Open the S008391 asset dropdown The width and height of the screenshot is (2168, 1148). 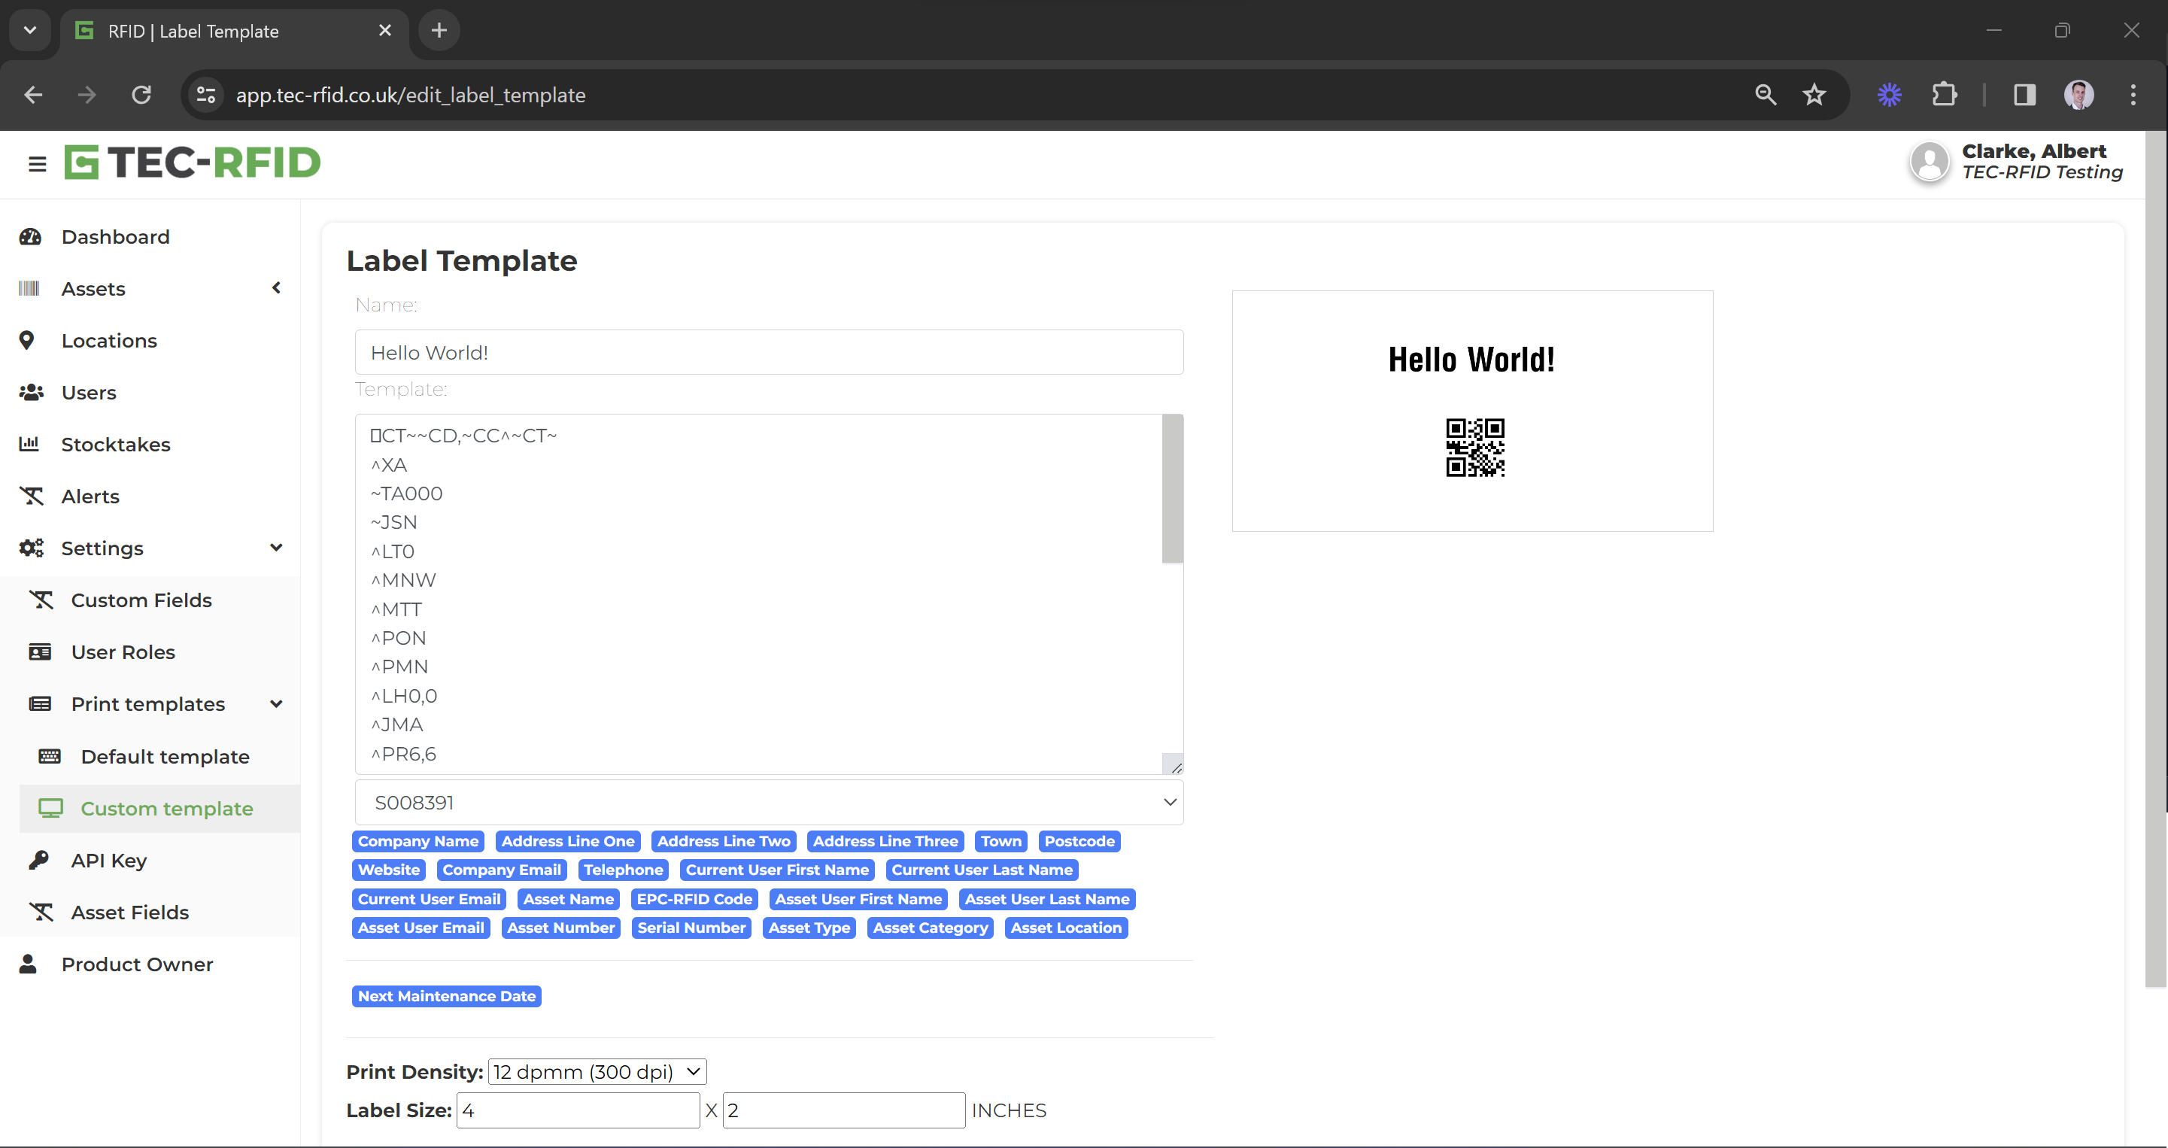pyautogui.click(x=768, y=802)
